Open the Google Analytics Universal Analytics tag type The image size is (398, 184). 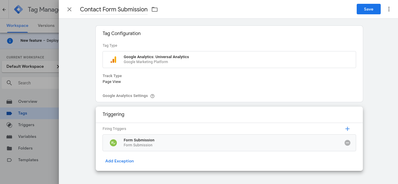coord(229,59)
